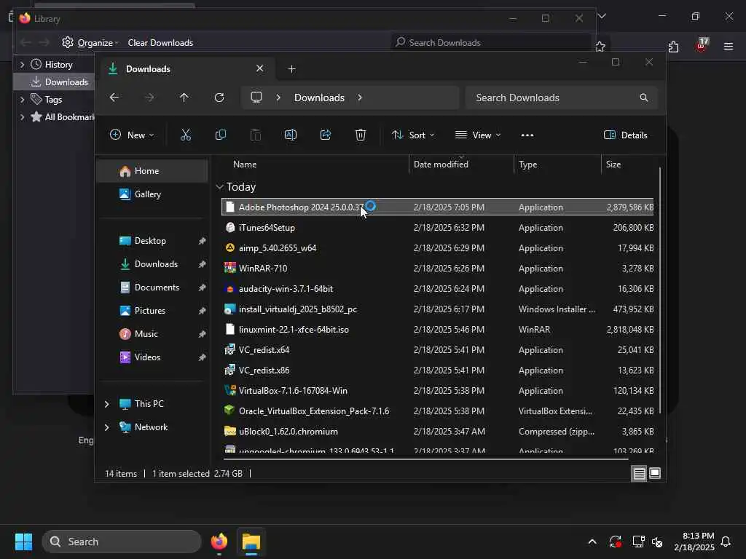Open Gallery in navigation pane
The height and width of the screenshot is (559, 746).
(153, 194)
